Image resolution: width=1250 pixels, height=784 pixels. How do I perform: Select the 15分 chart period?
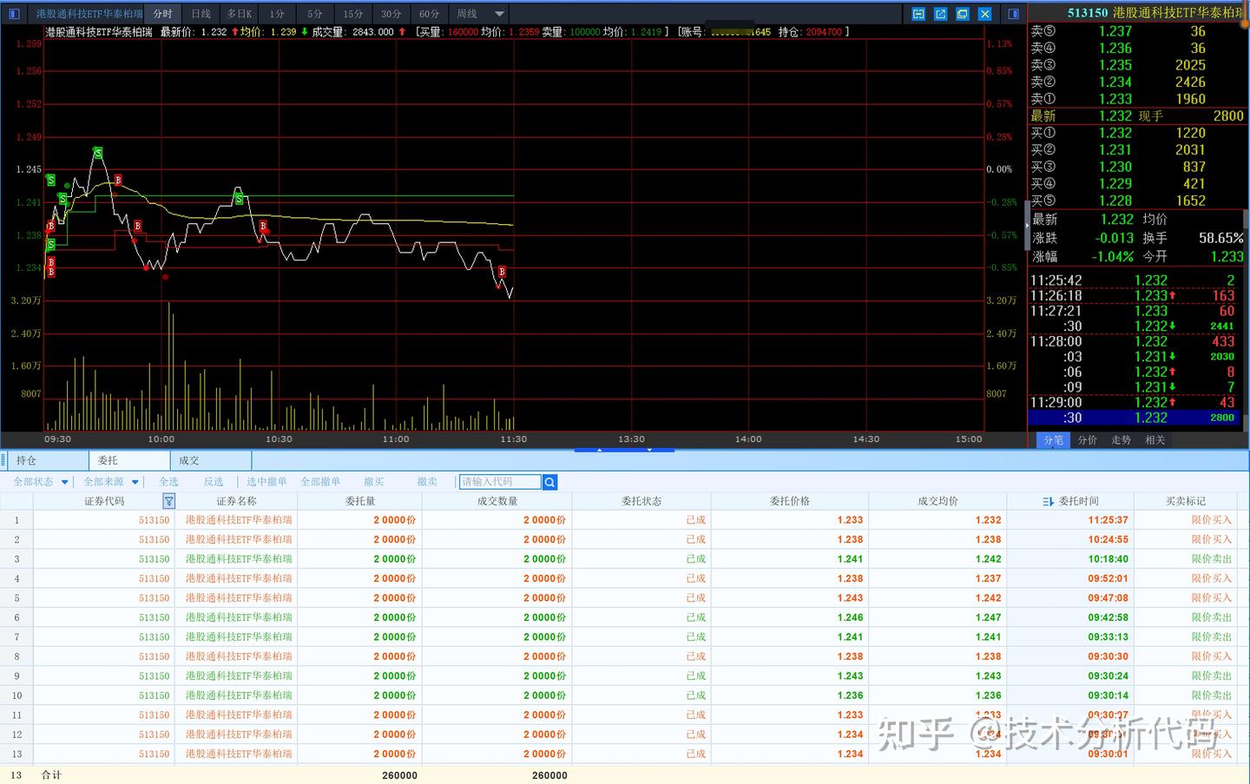click(x=353, y=14)
